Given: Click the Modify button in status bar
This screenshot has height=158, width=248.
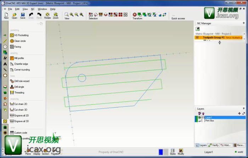Looking at the screenshot, I should point(181,152).
